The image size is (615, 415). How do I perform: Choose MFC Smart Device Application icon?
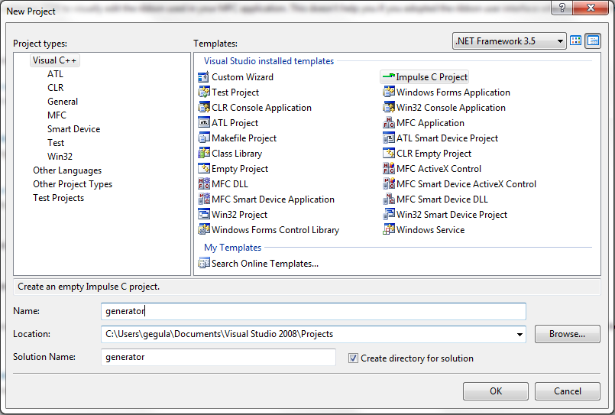click(x=203, y=199)
